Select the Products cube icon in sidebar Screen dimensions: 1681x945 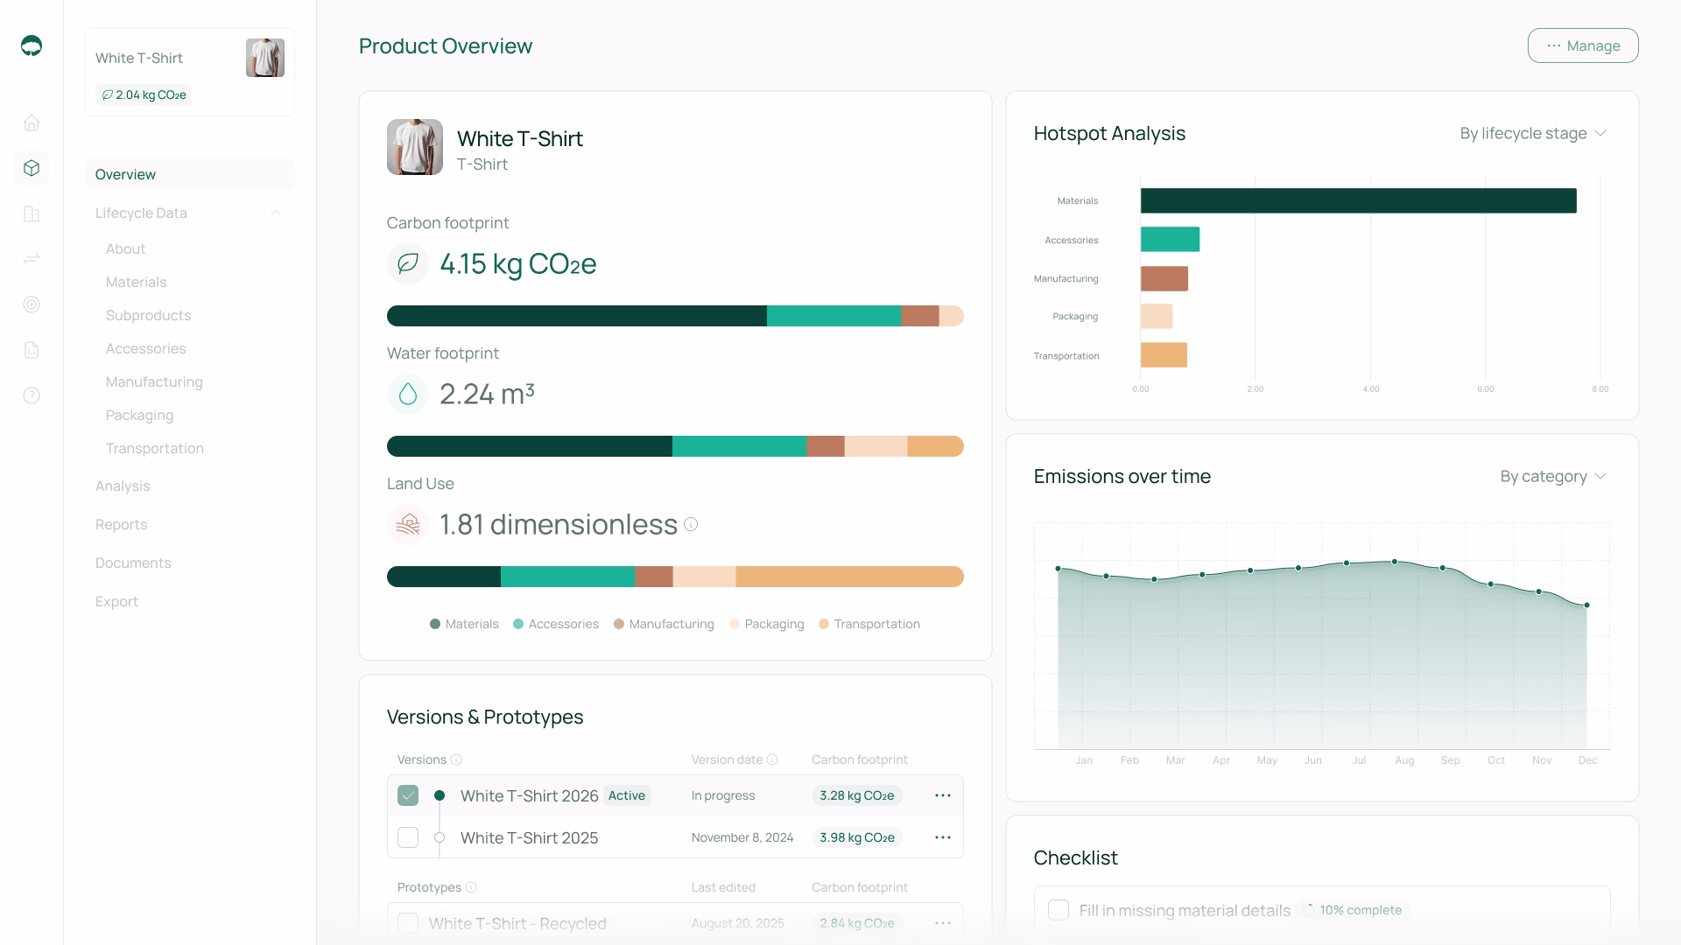pyautogui.click(x=32, y=168)
